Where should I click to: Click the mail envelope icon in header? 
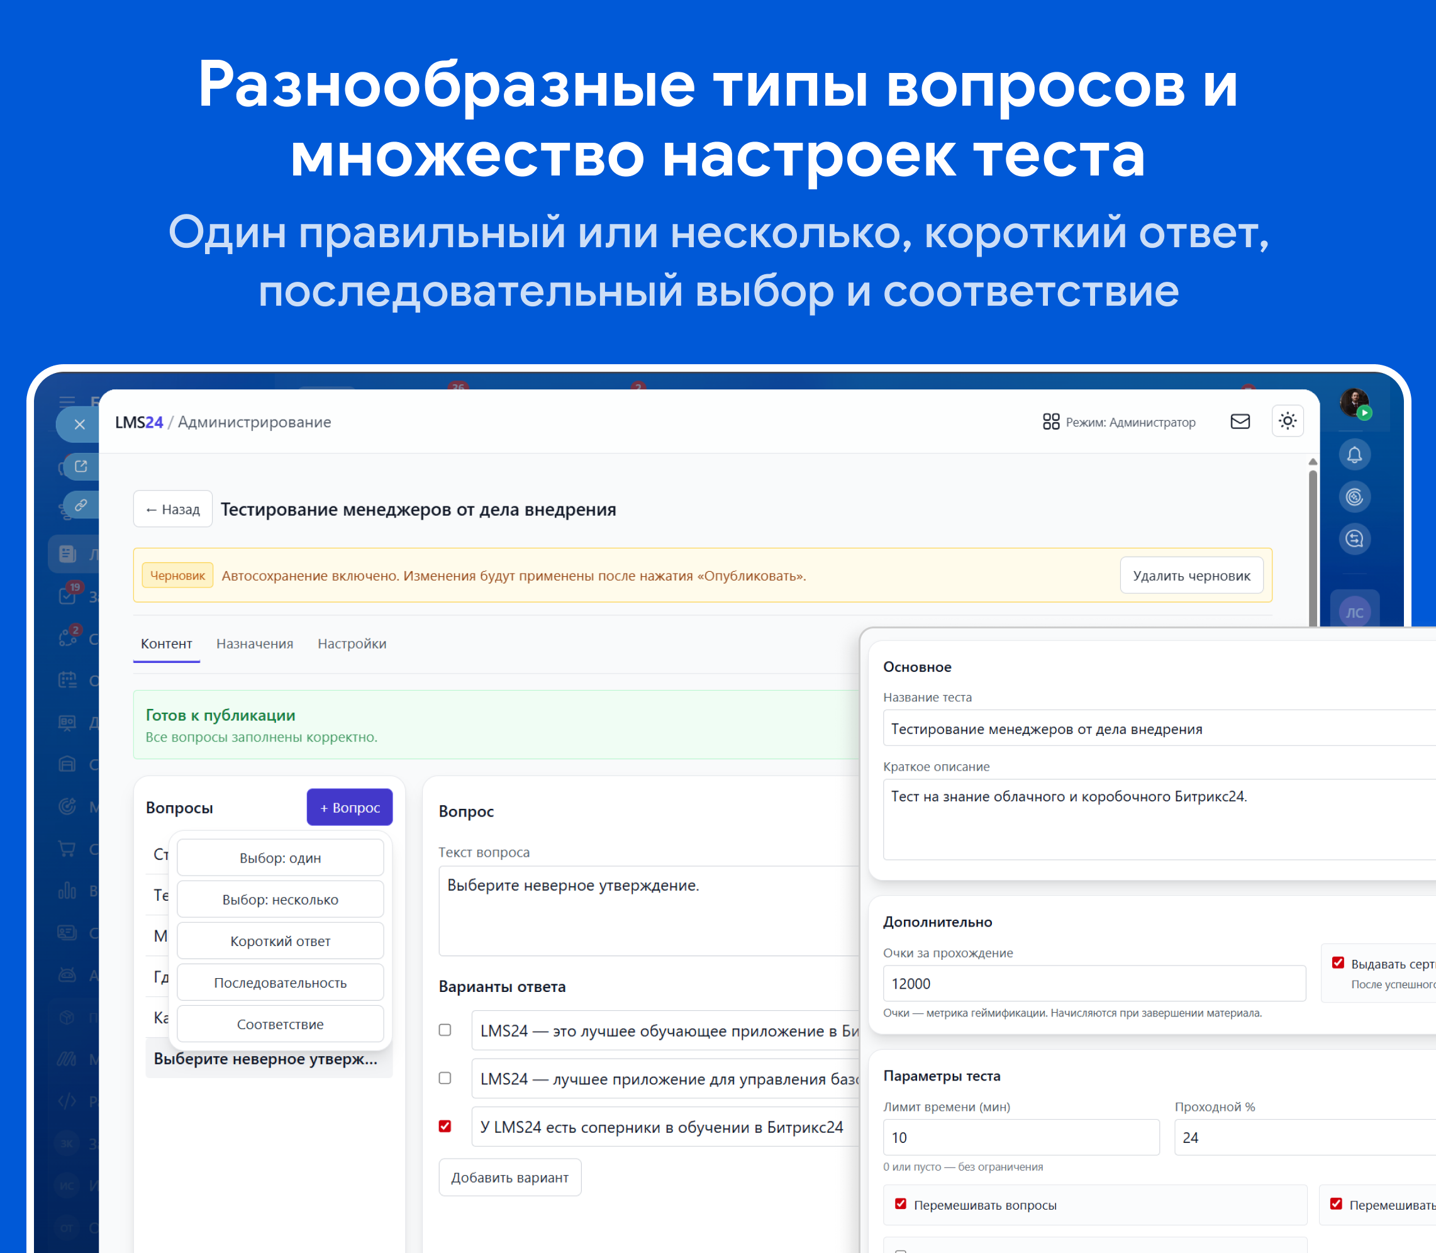pyautogui.click(x=1240, y=421)
